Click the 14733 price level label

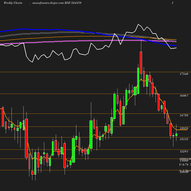[184, 115]
